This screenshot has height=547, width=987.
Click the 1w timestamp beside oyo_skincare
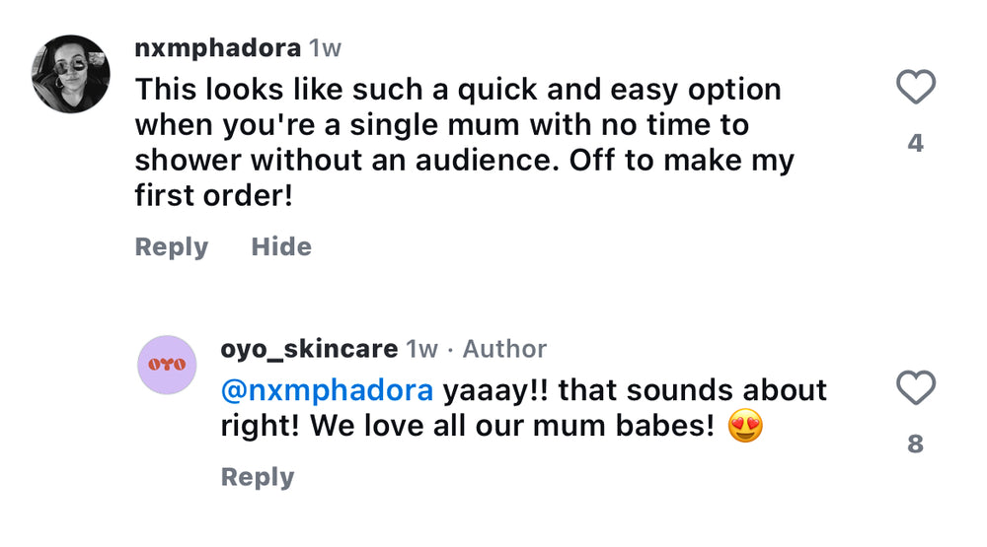coord(421,349)
